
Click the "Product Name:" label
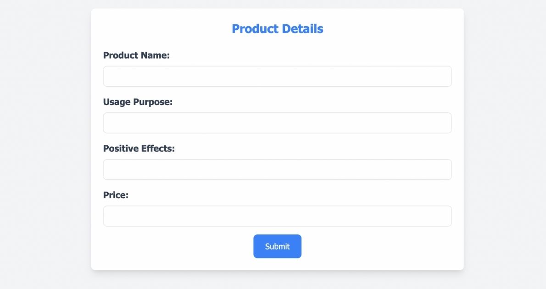(x=136, y=56)
